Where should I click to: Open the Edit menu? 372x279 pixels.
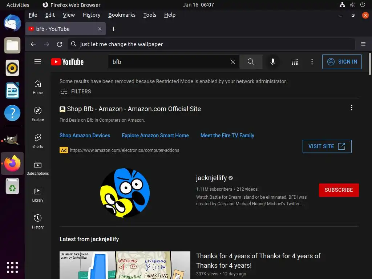click(x=50, y=15)
